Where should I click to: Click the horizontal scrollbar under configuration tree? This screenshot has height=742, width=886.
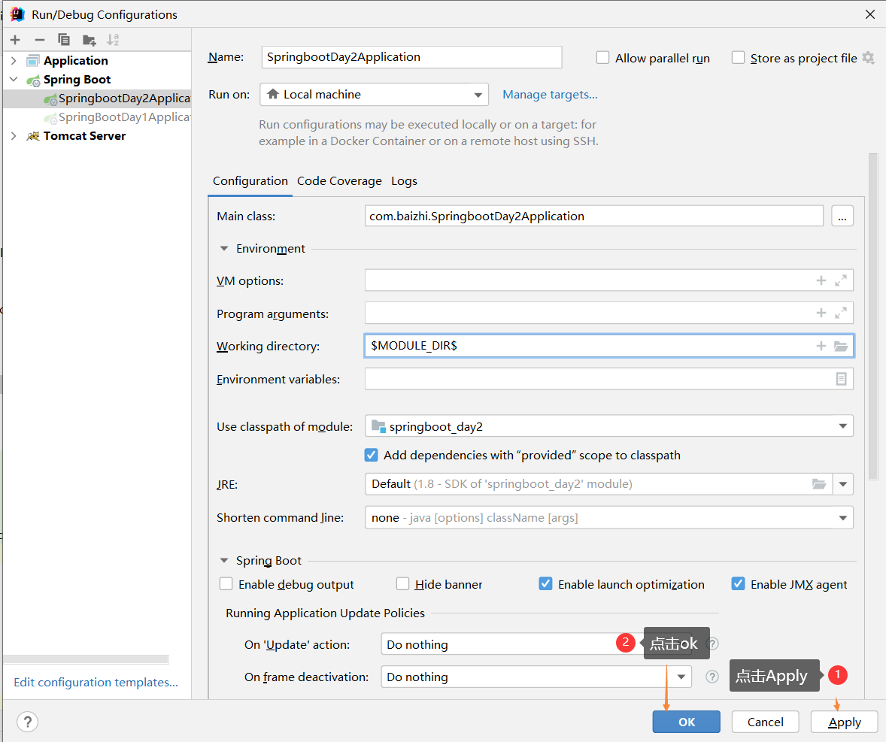click(x=86, y=659)
